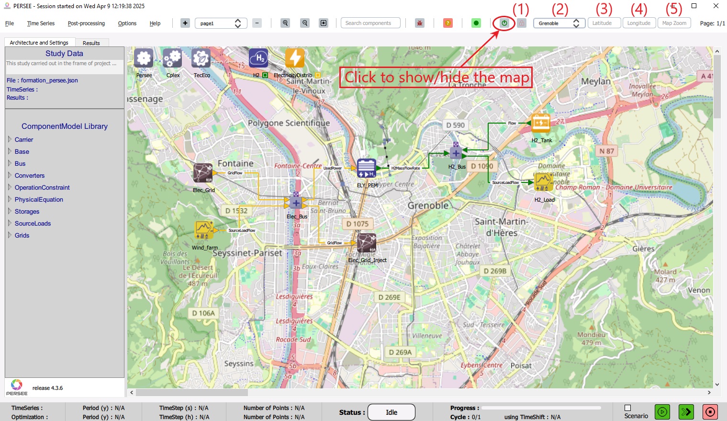Image resolution: width=727 pixels, height=421 pixels.
Task: Expand the PhysicalEquation library category
Action: [x=10, y=199]
